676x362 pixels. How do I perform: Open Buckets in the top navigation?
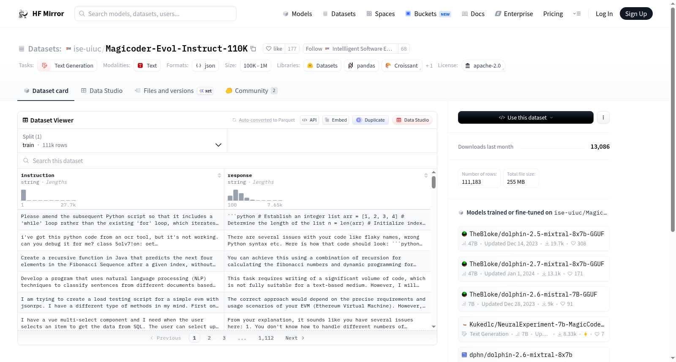click(x=428, y=14)
